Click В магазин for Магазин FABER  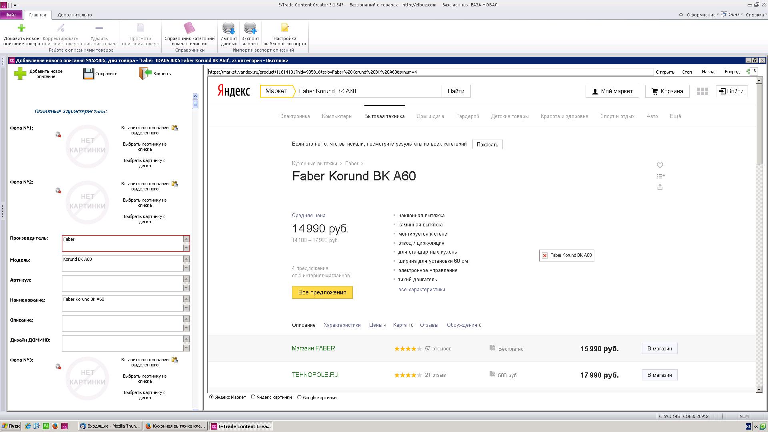point(660,348)
